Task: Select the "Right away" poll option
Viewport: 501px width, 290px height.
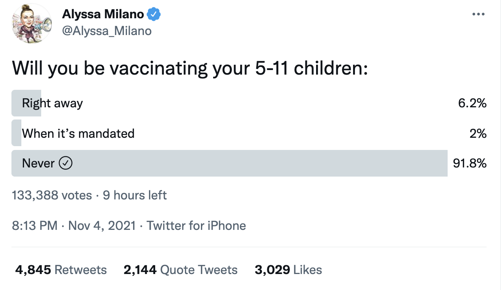Action: tap(52, 103)
